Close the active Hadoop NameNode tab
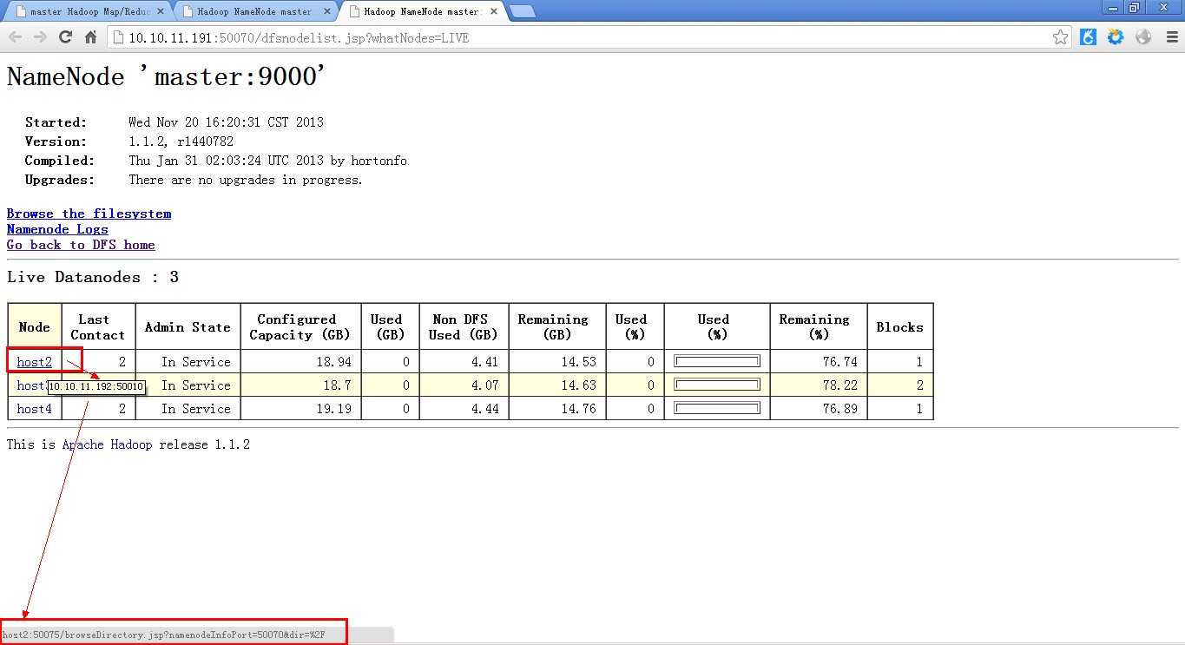Image resolution: width=1185 pixels, height=645 pixels. click(x=494, y=11)
